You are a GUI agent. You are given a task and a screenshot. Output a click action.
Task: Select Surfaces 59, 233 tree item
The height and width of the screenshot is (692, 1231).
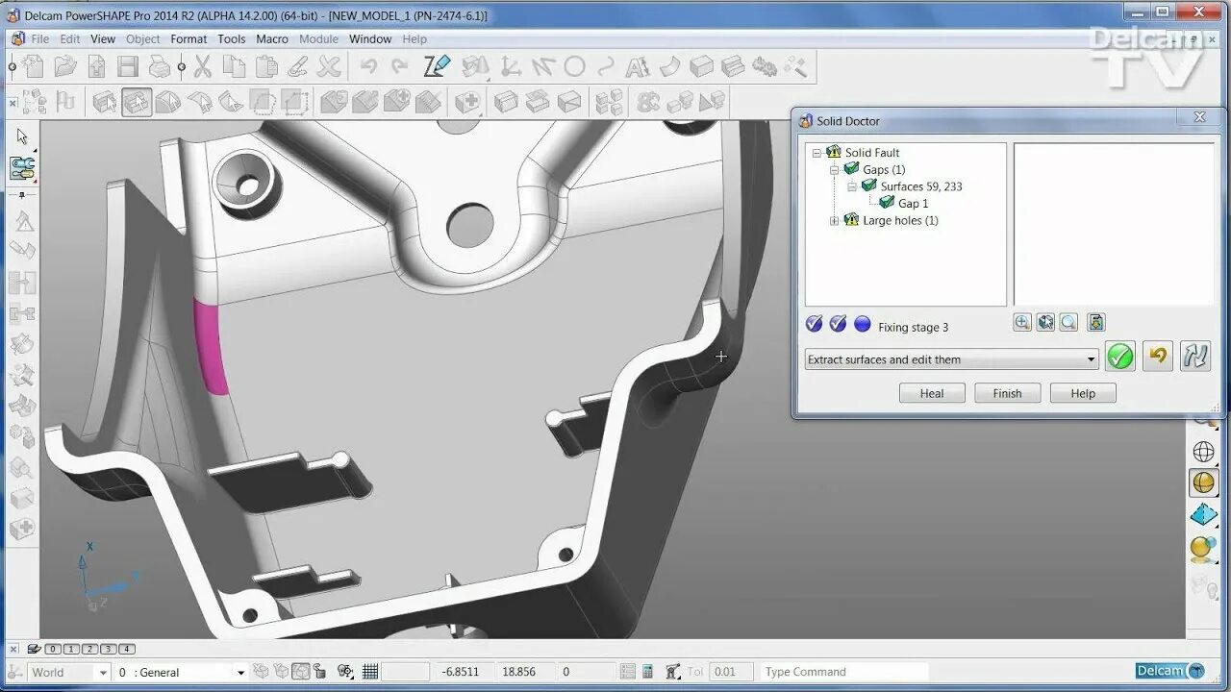tap(921, 186)
